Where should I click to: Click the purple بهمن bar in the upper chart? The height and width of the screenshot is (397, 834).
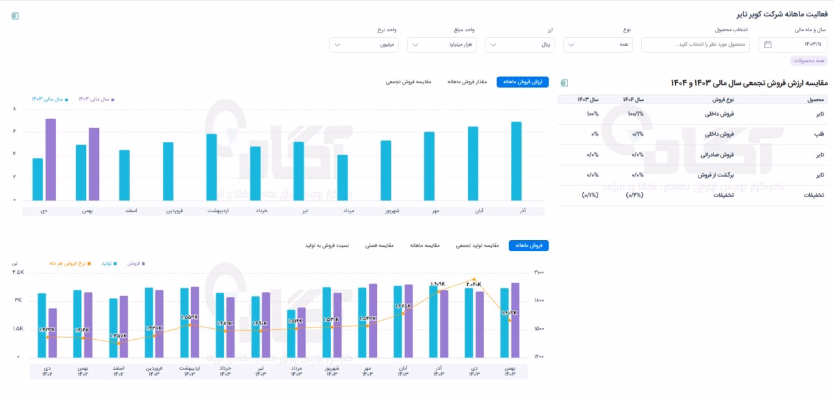tap(94, 164)
